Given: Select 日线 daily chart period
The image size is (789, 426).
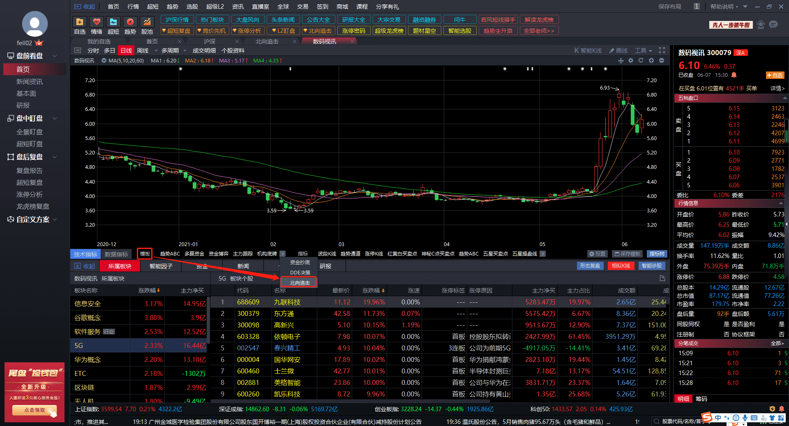Looking at the screenshot, I should pos(126,50).
